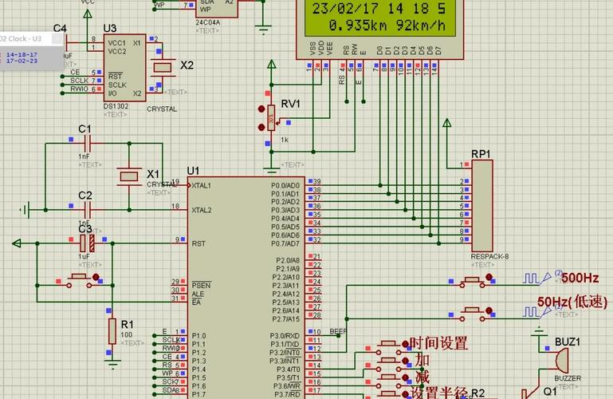The width and height of the screenshot is (613, 399).
Task: Click the LCD display screen
Action: click(379, 18)
